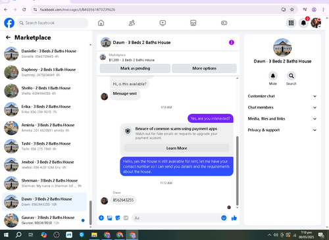Expand the Privacy & support section

coord(282,130)
